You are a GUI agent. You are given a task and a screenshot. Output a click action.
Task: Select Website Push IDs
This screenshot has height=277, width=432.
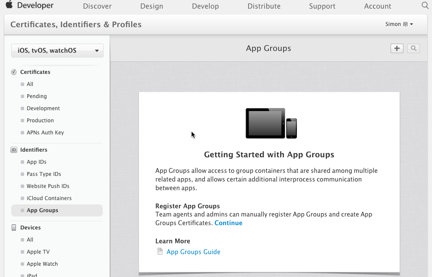pyautogui.click(x=48, y=186)
